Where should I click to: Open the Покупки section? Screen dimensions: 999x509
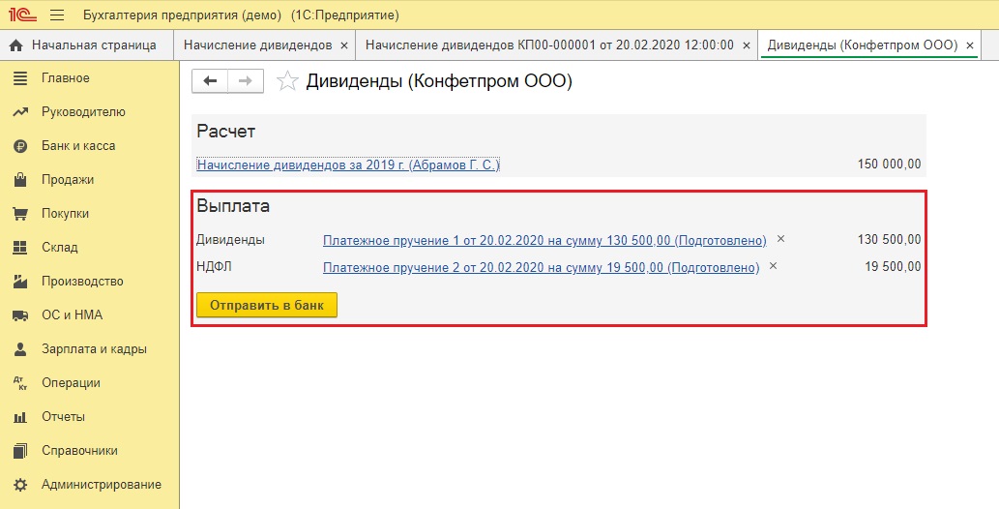coord(65,214)
